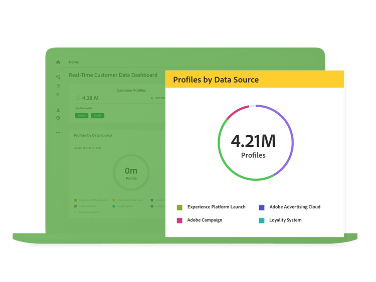376x282 pixels.
Task: Select the Loyality System legend label
Action: click(285, 220)
